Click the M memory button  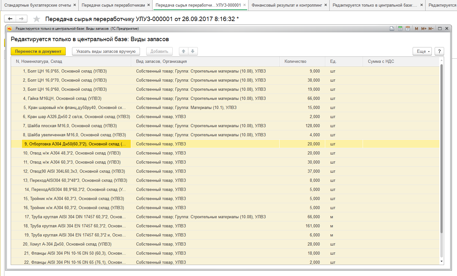(x=416, y=29)
